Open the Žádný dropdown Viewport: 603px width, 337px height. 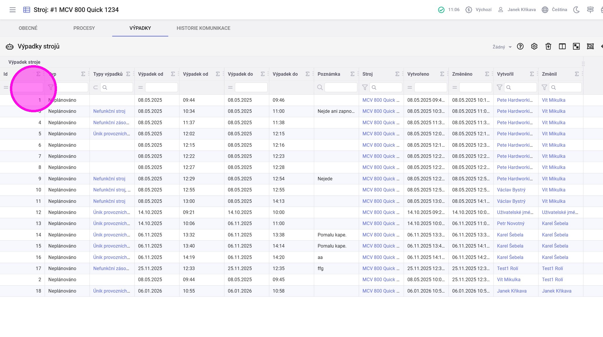click(x=502, y=47)
